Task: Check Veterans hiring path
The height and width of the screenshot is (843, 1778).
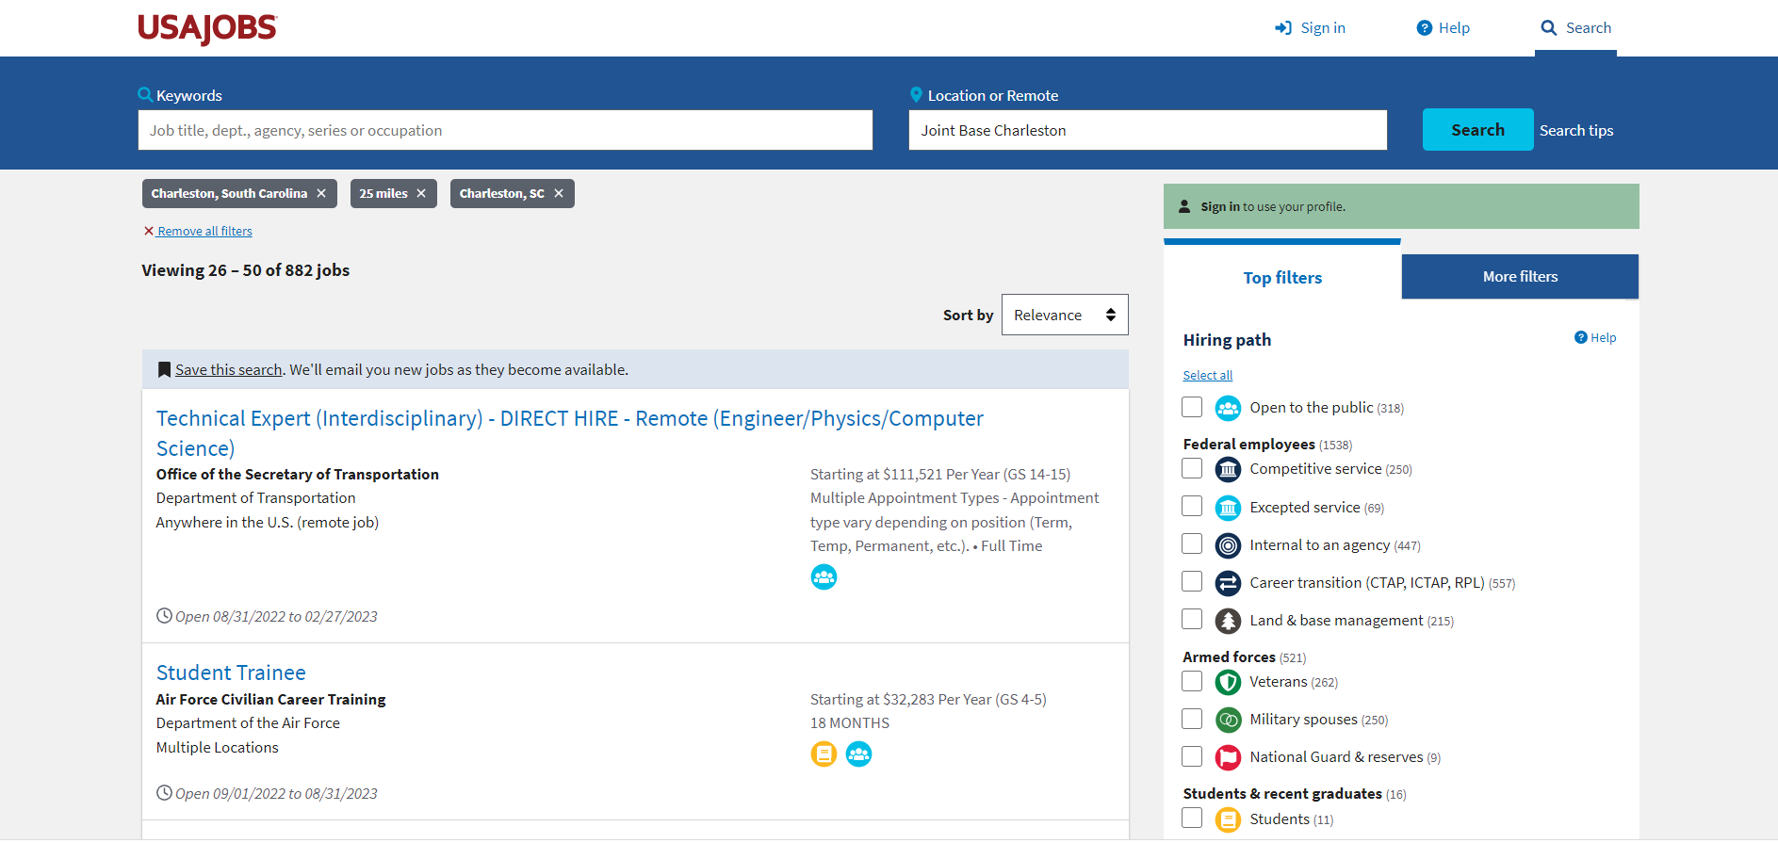Action: tap(1192, 681)
